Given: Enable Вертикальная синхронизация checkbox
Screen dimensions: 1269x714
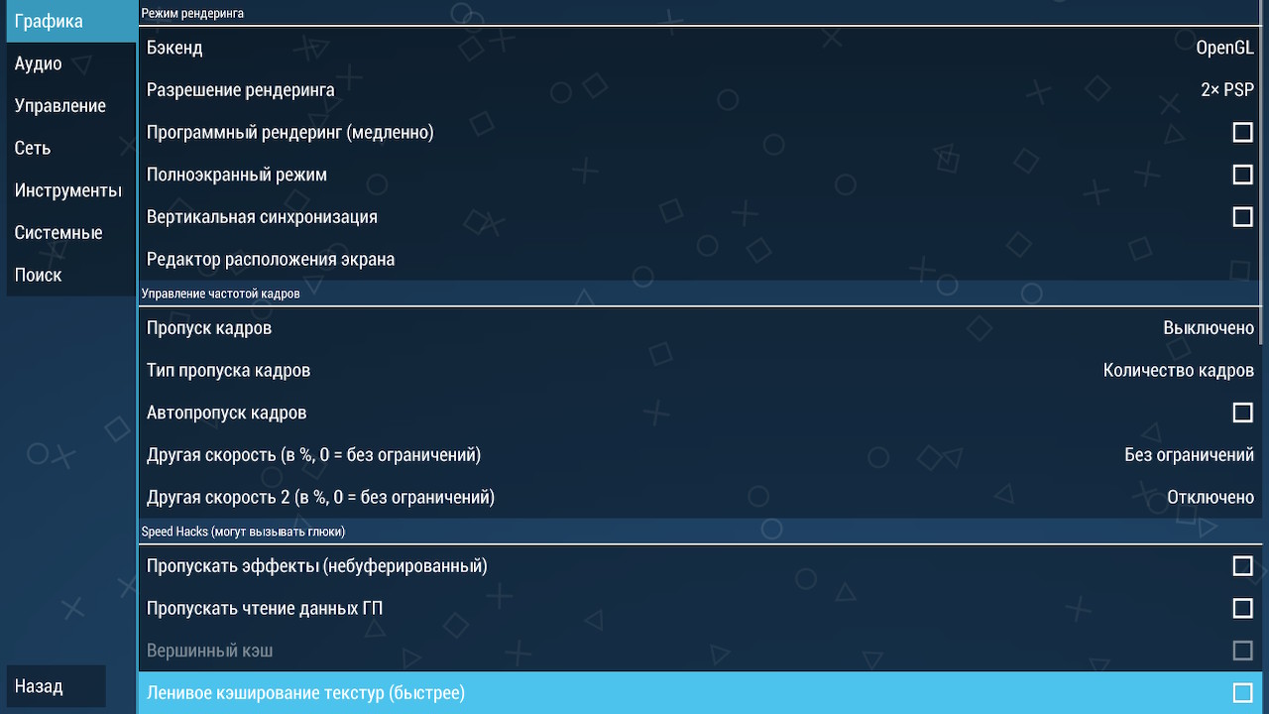Looking at the screenshot, I should click(1242, 216).
